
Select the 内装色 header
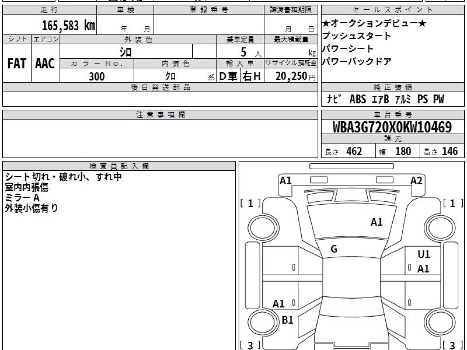pos(176,63)
